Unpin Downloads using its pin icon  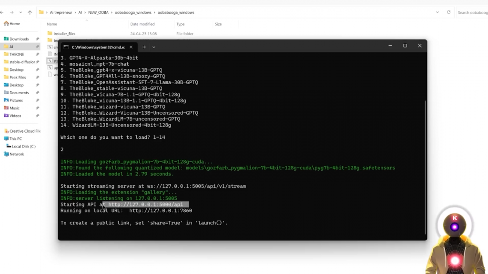[x=37, y=39]
